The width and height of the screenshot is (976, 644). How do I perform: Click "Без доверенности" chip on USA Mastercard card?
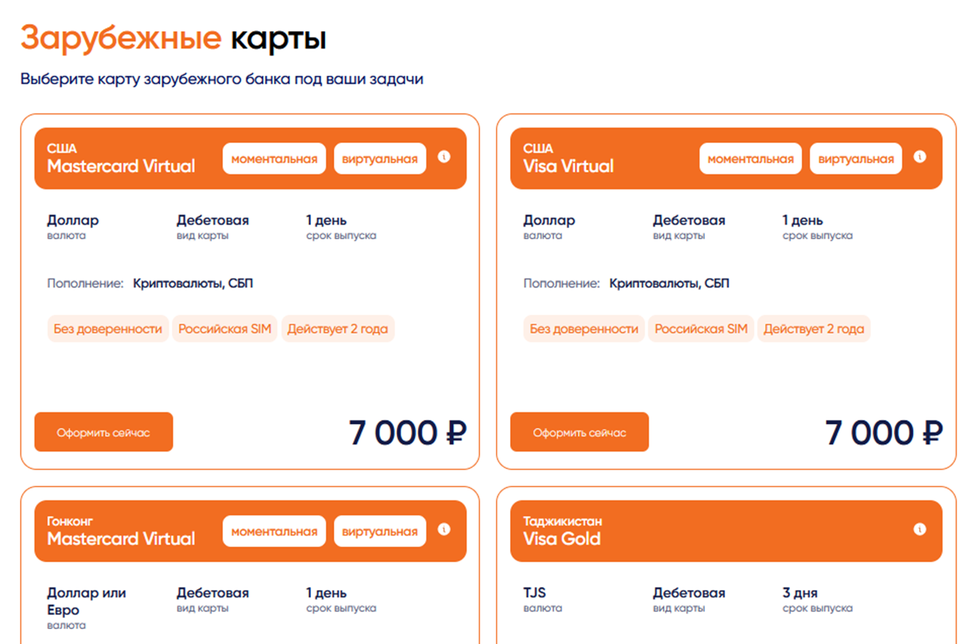(x=108, y=328)
